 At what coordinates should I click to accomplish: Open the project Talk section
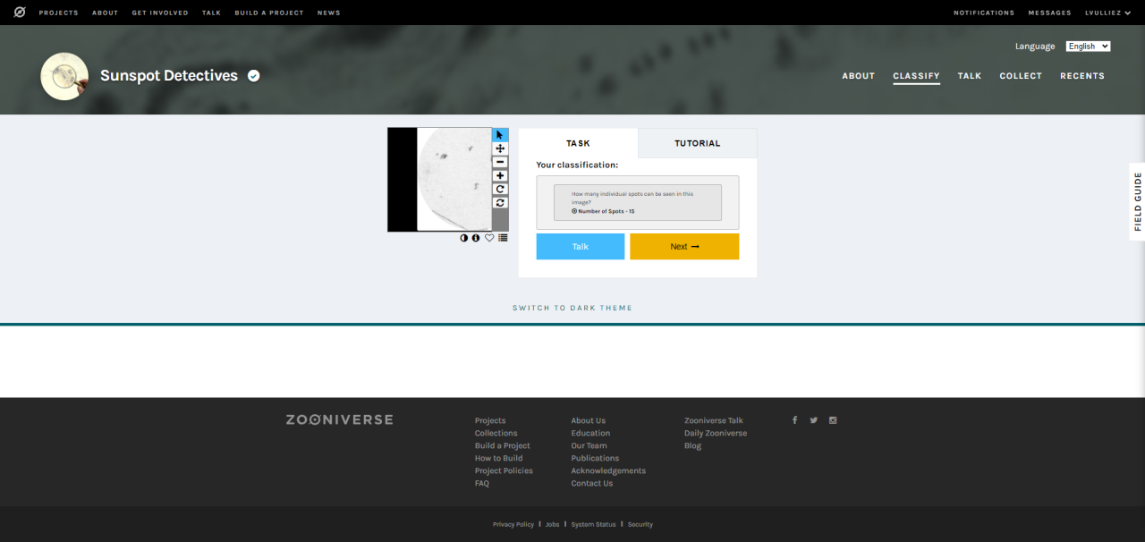tap(970, 76)
